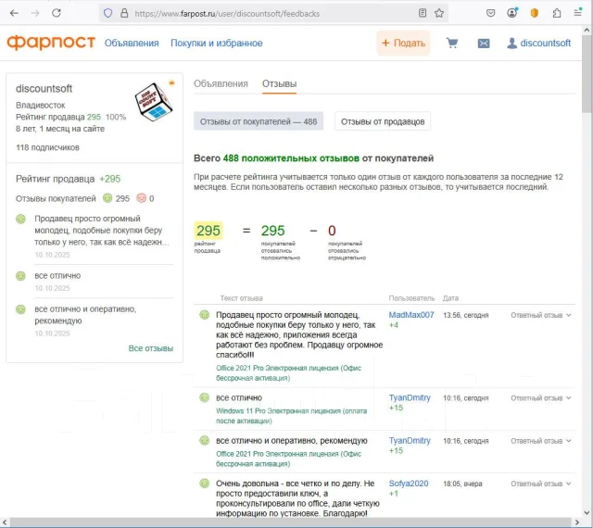Click smiley beside sidebar review 'все отлично'
The height and width of the screenshot is (528, 593).
point(20,276)
